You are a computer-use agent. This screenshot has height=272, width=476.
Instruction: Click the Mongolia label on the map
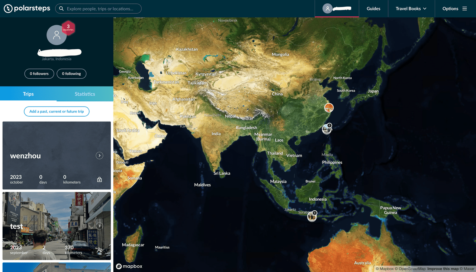click(280, 54)
